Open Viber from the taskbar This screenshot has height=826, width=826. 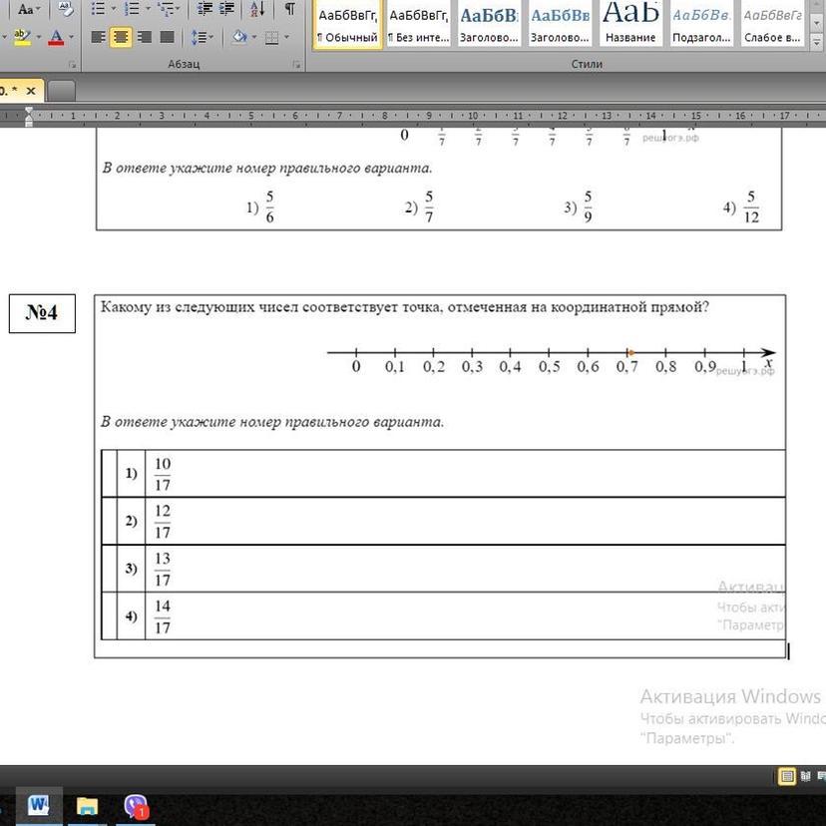tap(136, 806)
